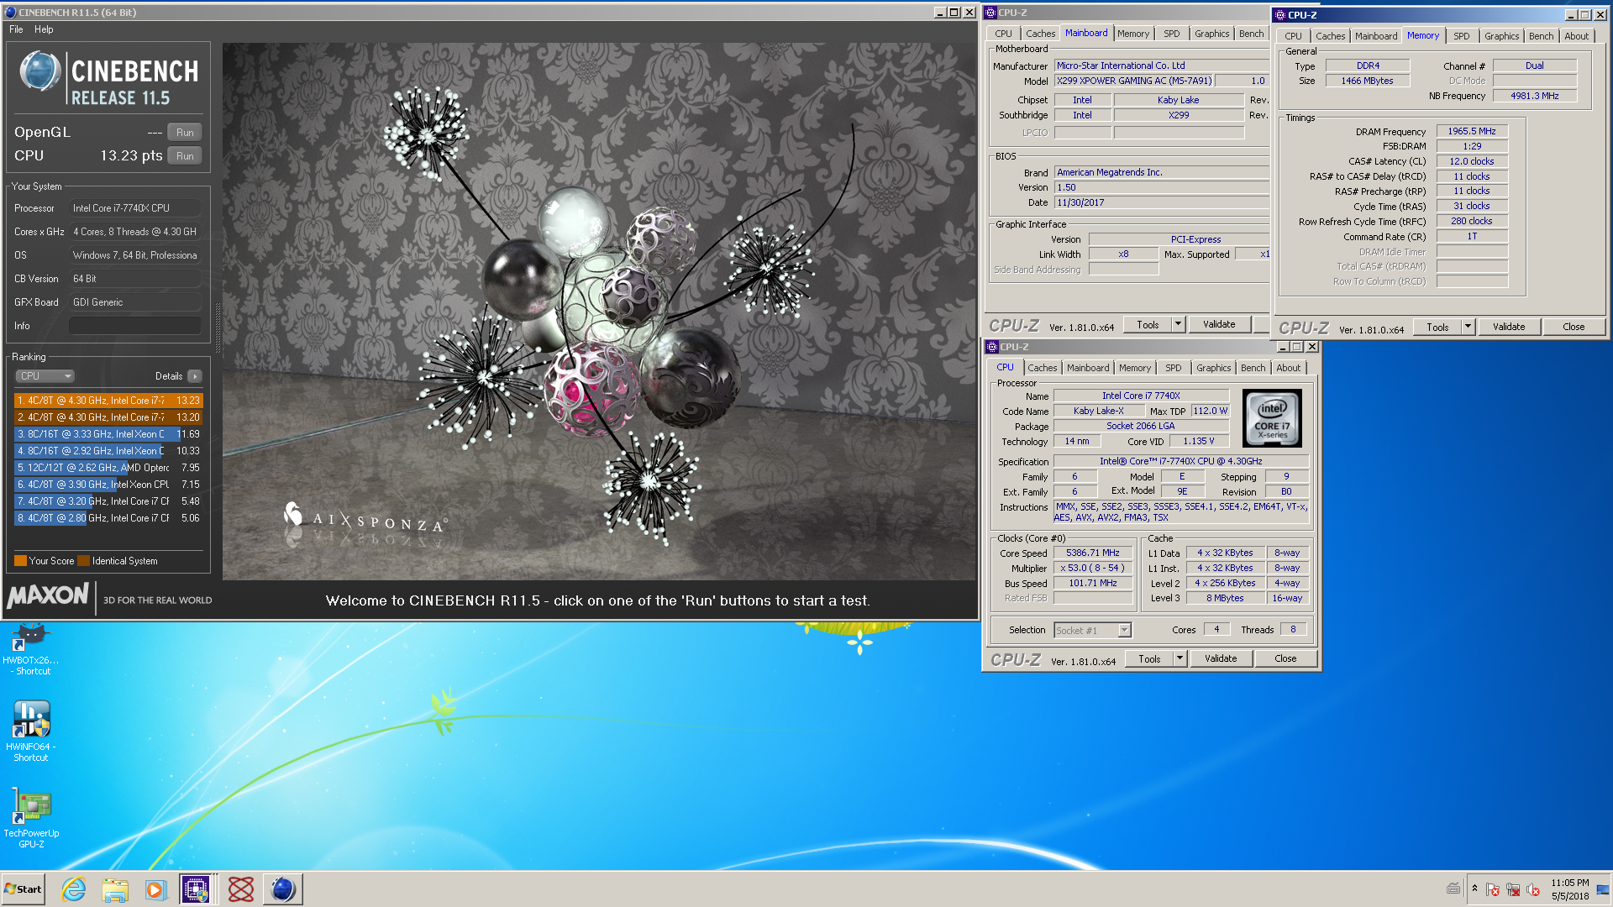Viewport: 1613px width, 907px height.
Task: Click the Info input field
Action: click(135, 326)
